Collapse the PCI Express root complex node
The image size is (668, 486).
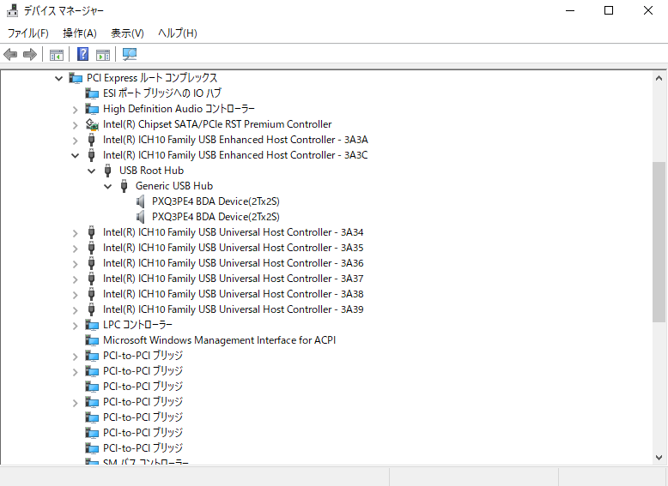coord(58,78)
